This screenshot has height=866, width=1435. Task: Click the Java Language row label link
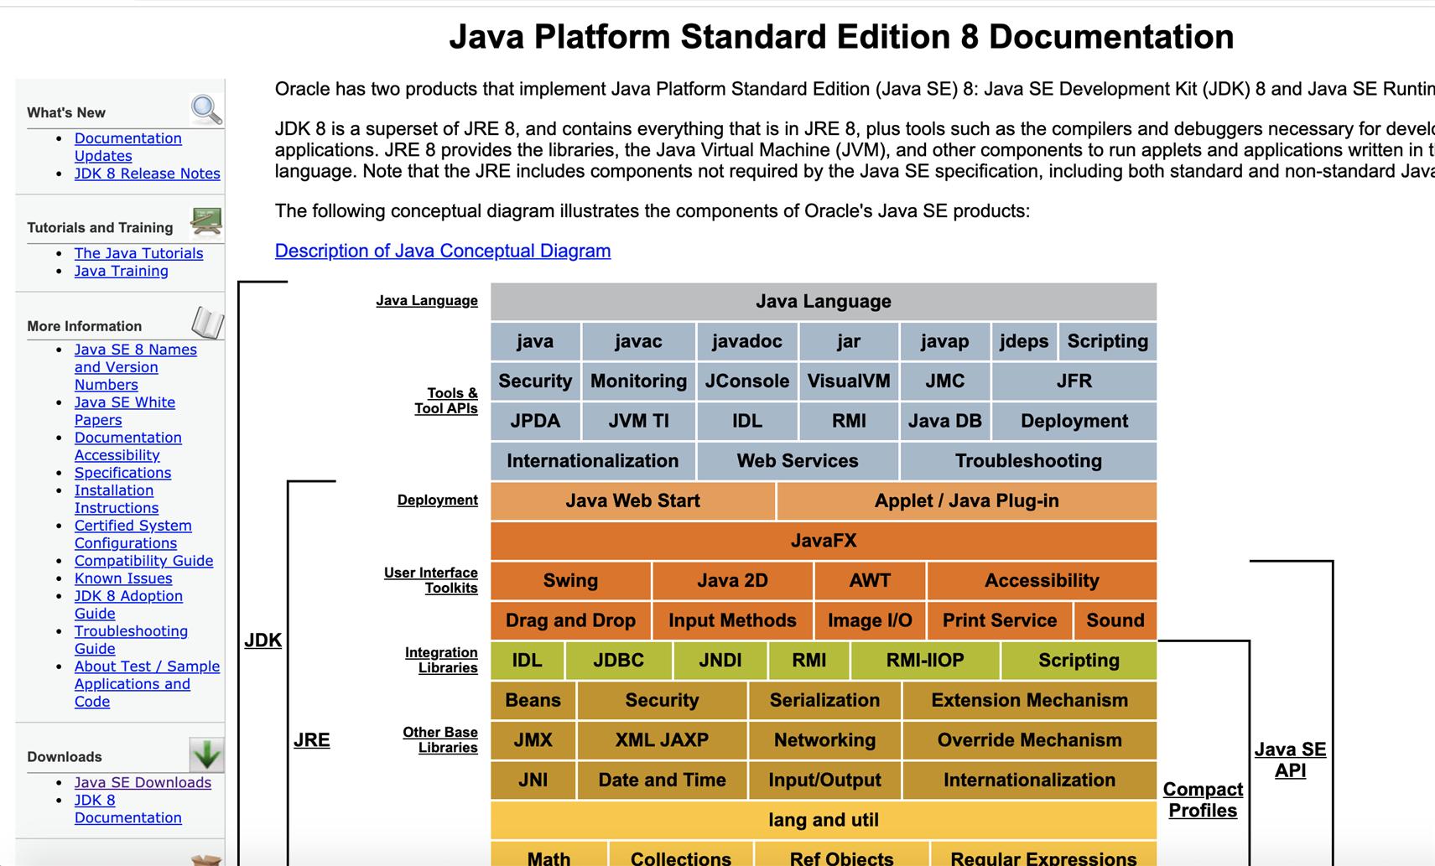(x=427, y=300)
